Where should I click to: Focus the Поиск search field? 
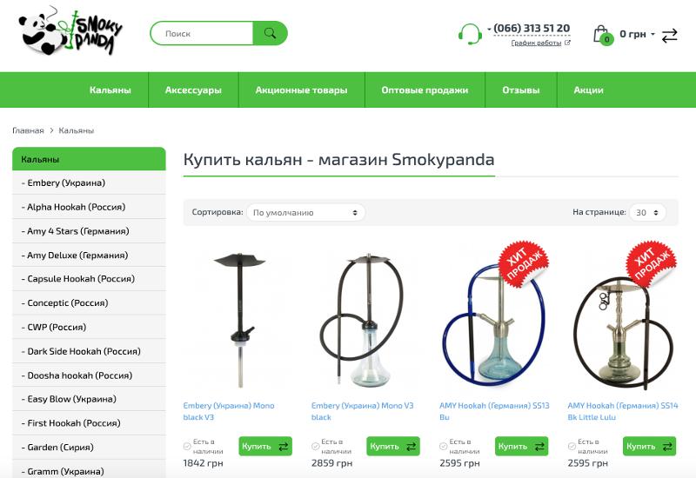[x=202, y=33]
